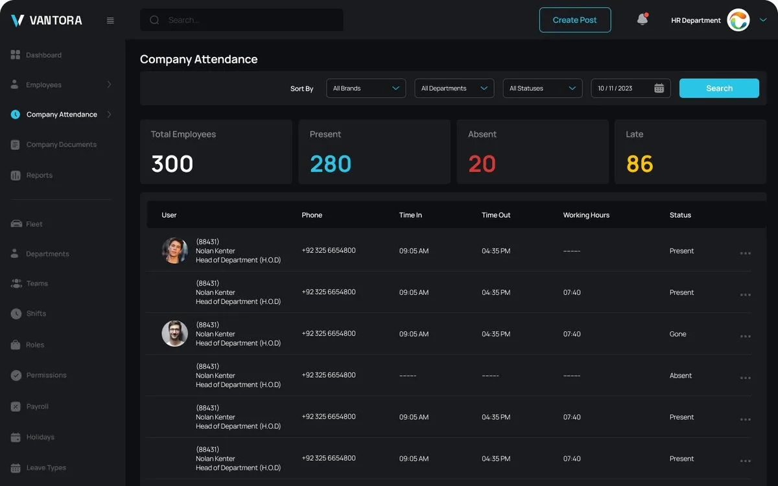
Task: Click the blue Search button
Action: pyautogui.click(x=719, y=88)
